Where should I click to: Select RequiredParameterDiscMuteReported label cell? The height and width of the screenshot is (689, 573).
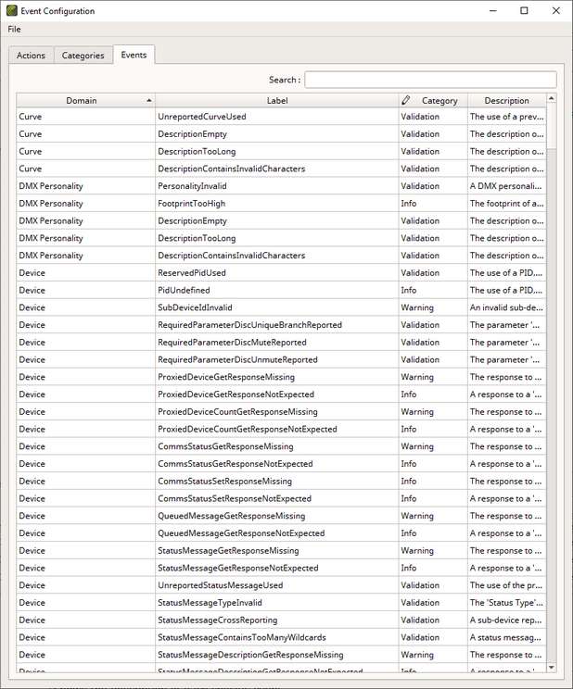click(277, 343)
